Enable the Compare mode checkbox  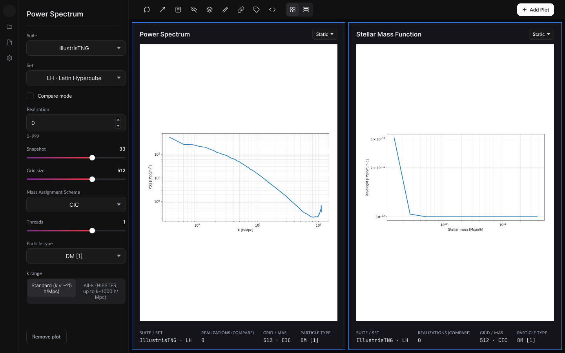(x=30, y=96)
